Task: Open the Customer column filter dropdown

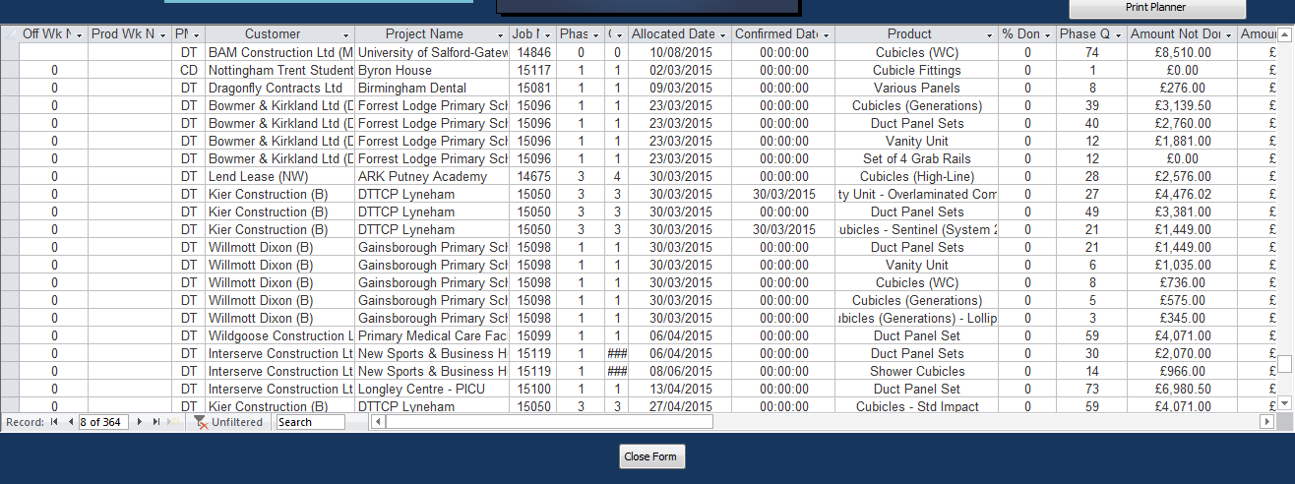Action: coord(344,34)
